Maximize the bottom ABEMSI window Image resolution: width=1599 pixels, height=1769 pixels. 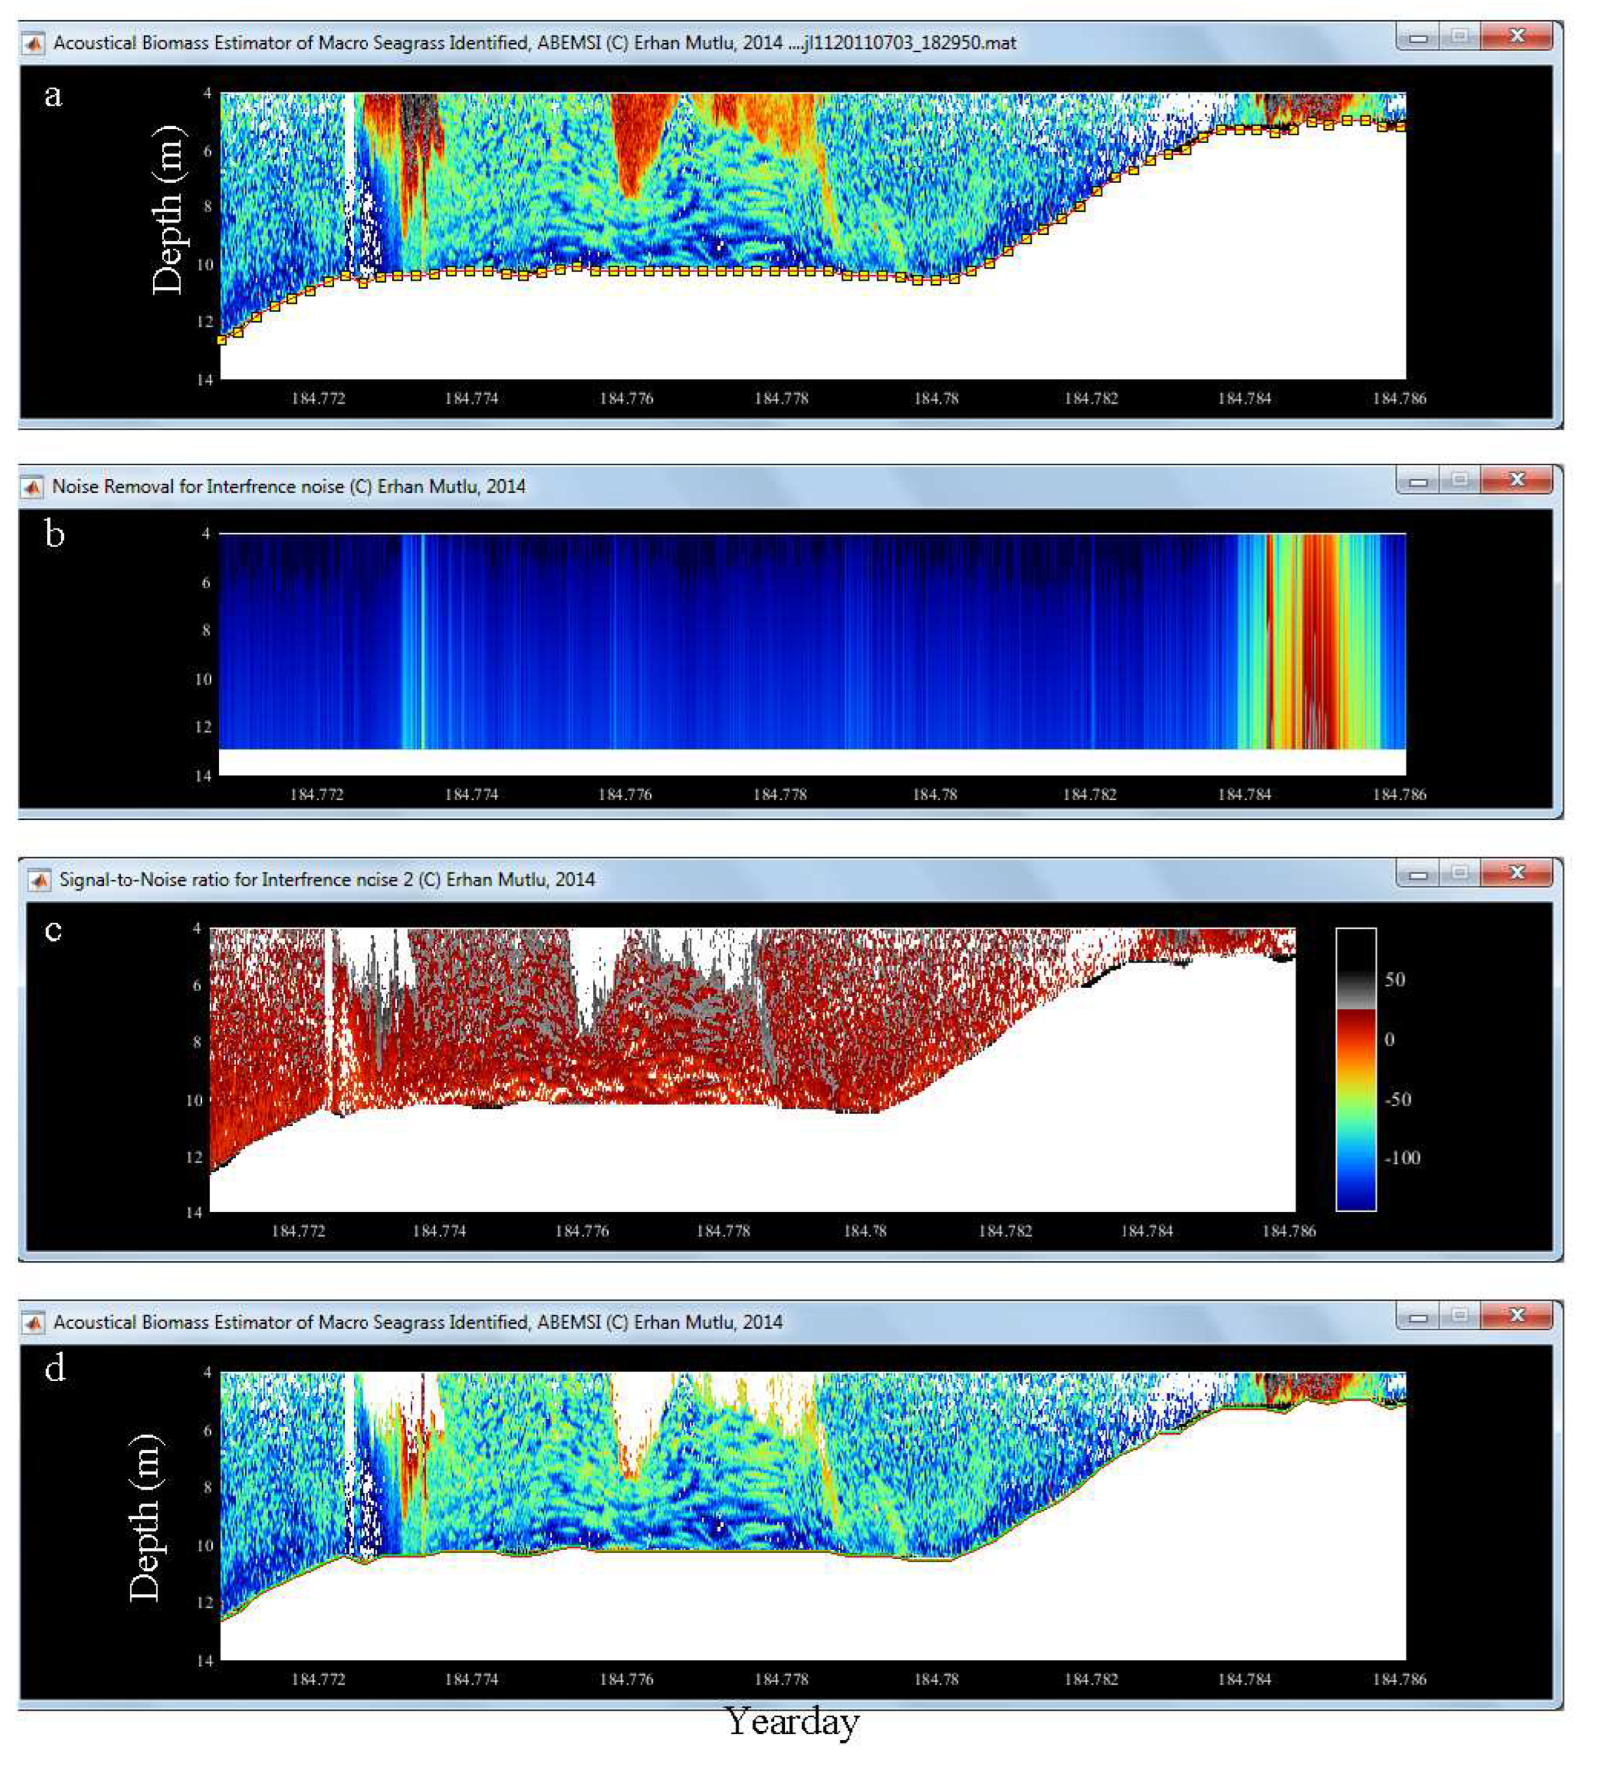tap(1460, 1315)
